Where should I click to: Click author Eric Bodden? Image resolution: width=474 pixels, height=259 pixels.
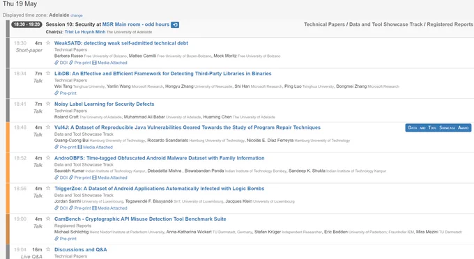tap(335, 232)
